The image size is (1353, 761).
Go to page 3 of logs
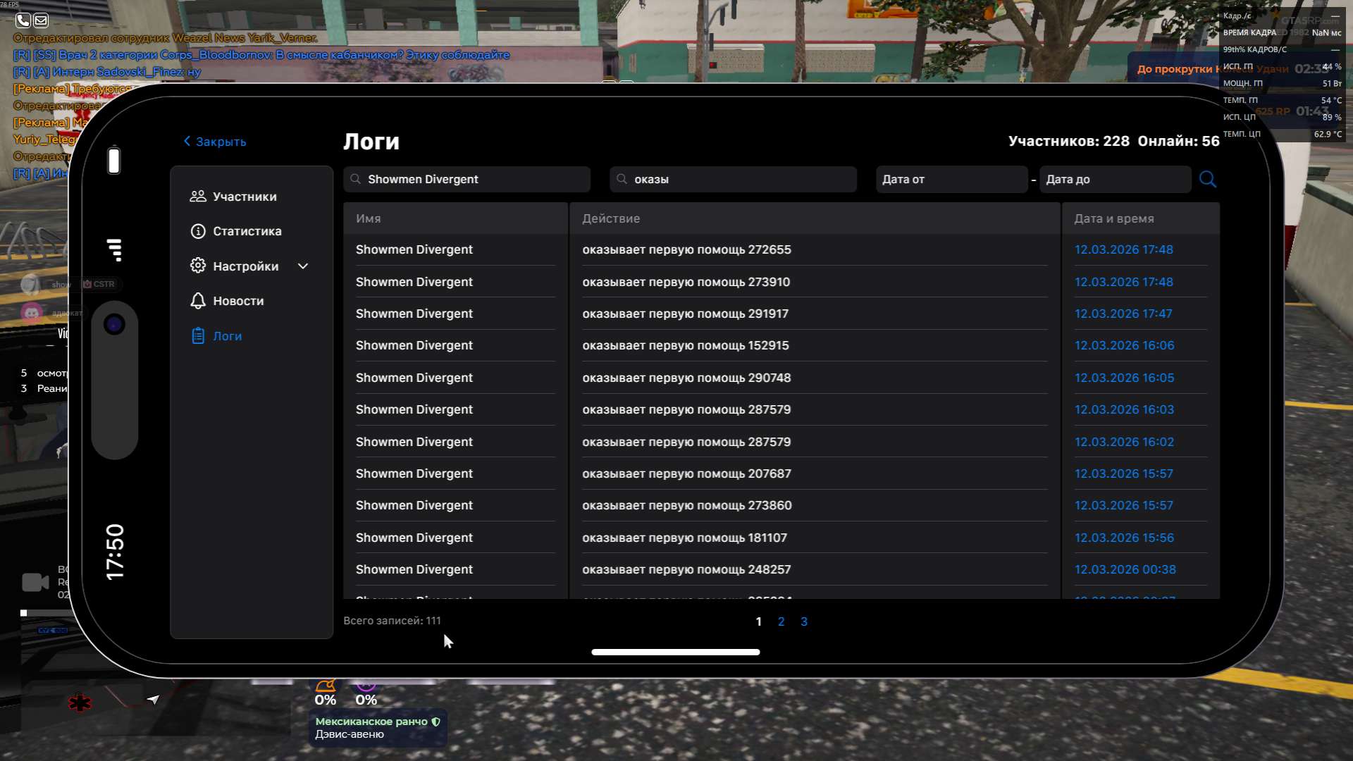(x=804, y=621)
